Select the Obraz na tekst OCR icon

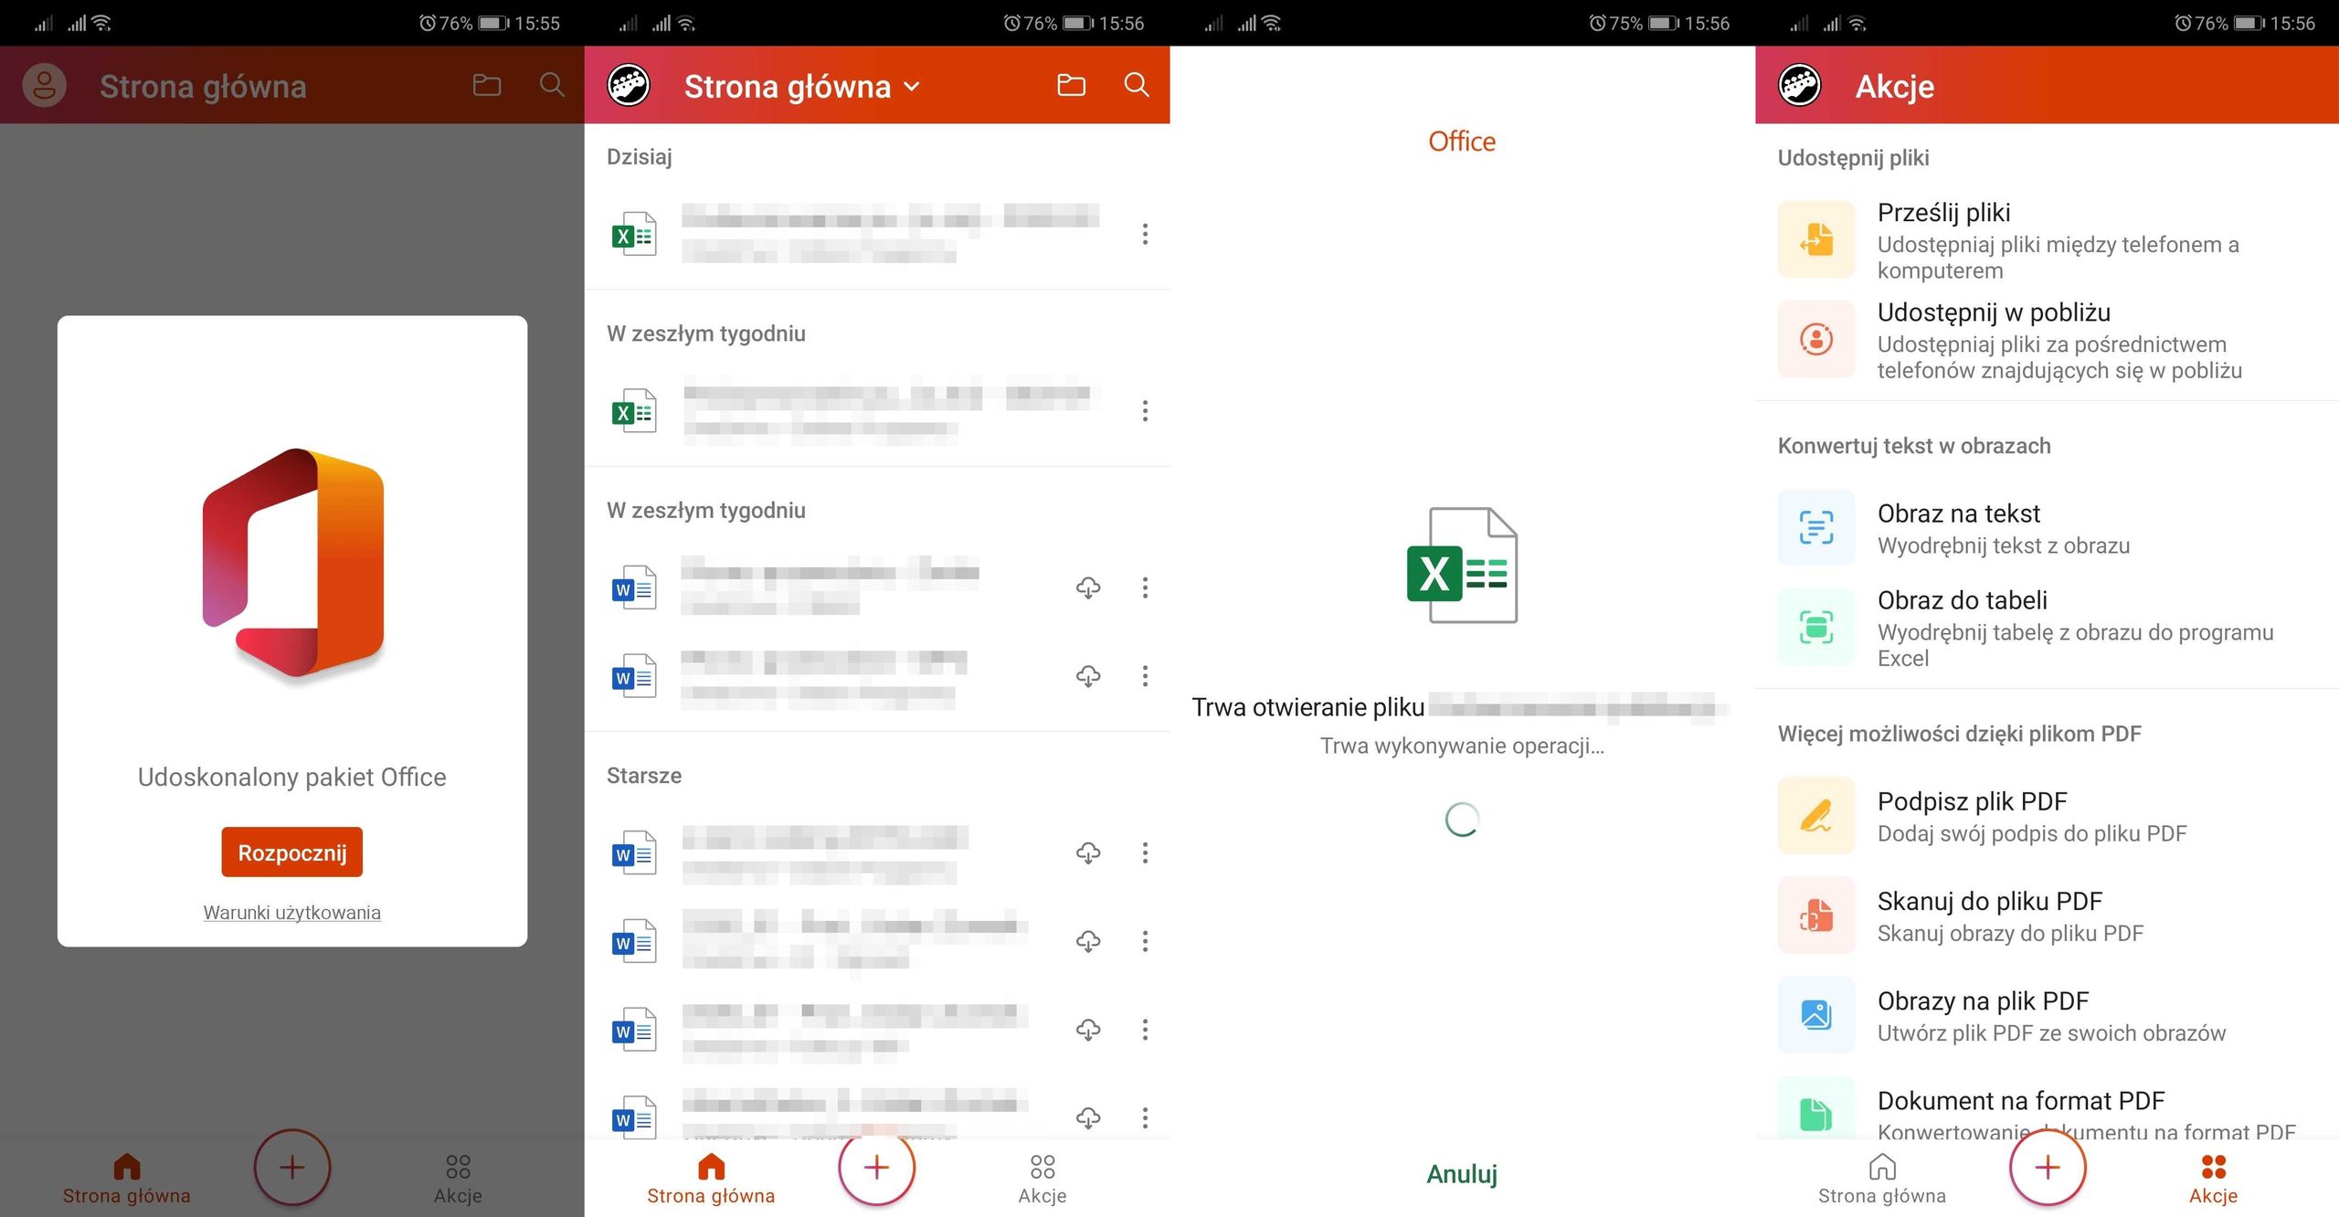point(1815,527)
